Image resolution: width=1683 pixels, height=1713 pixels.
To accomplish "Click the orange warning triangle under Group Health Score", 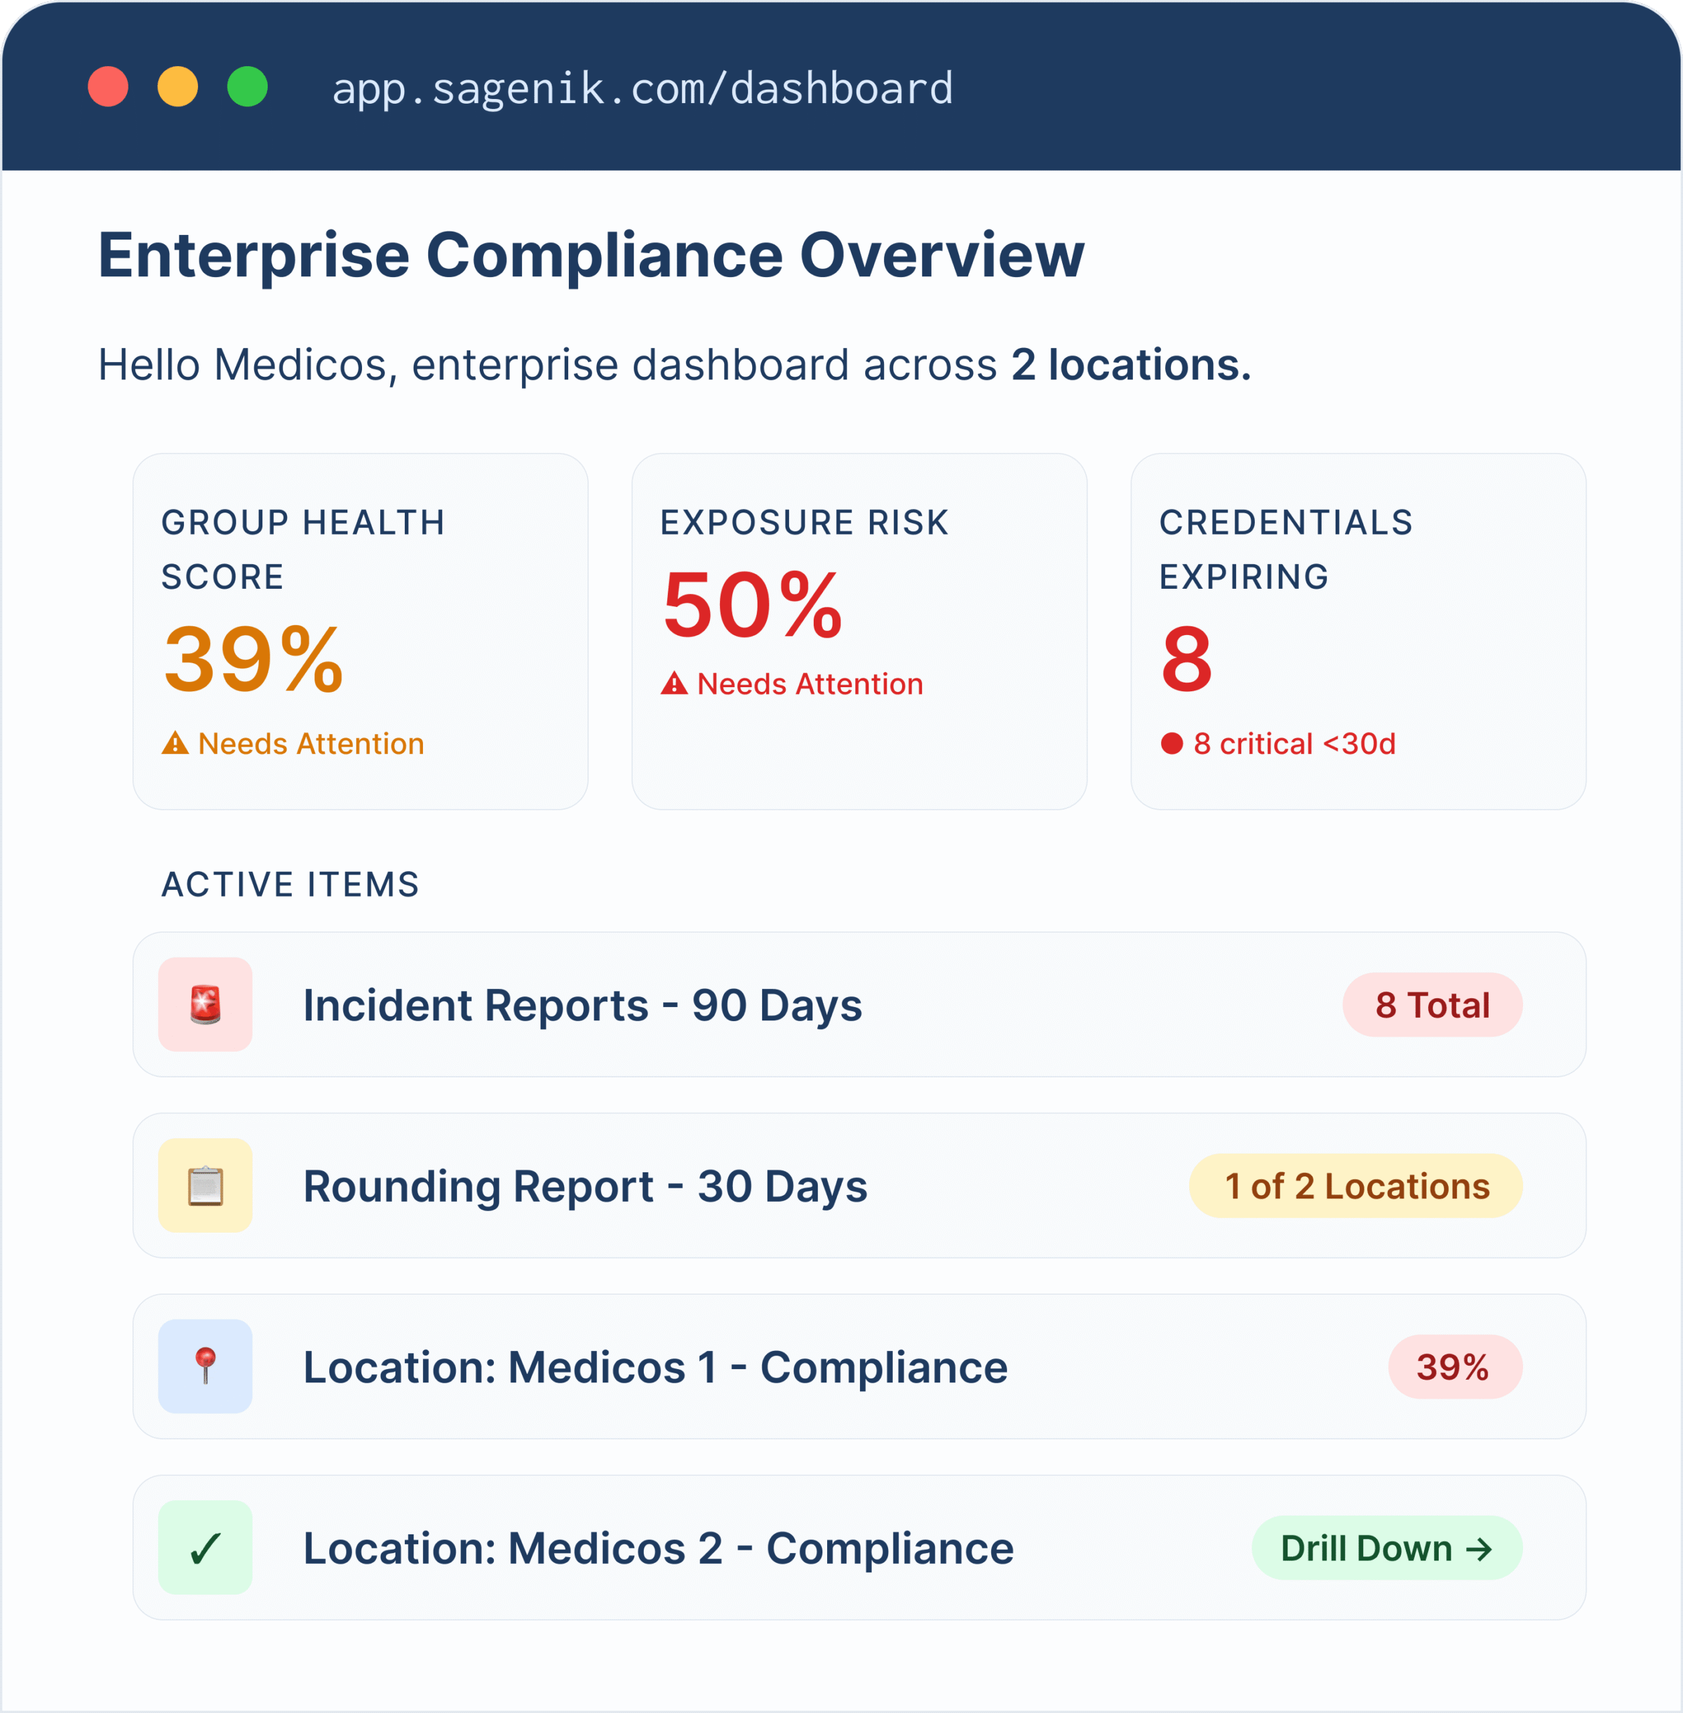I will pyautogui.click(x=175, y=743).
